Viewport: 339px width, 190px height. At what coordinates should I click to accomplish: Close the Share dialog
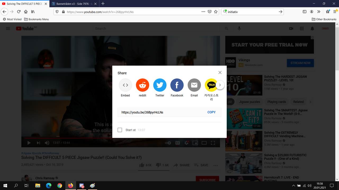pyautogui.click(x=220, y=73)
